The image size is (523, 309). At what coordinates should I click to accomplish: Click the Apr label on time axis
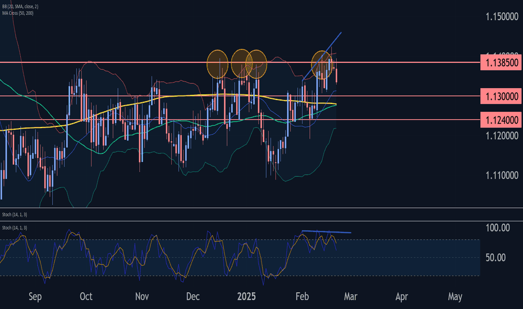(402, 297)
